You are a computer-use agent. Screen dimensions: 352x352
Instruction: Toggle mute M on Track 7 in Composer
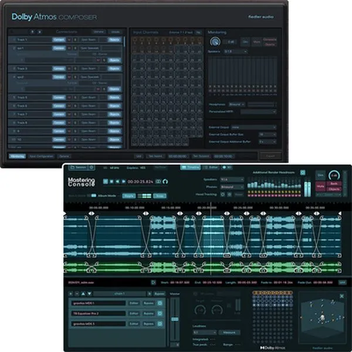click(69, 114)
